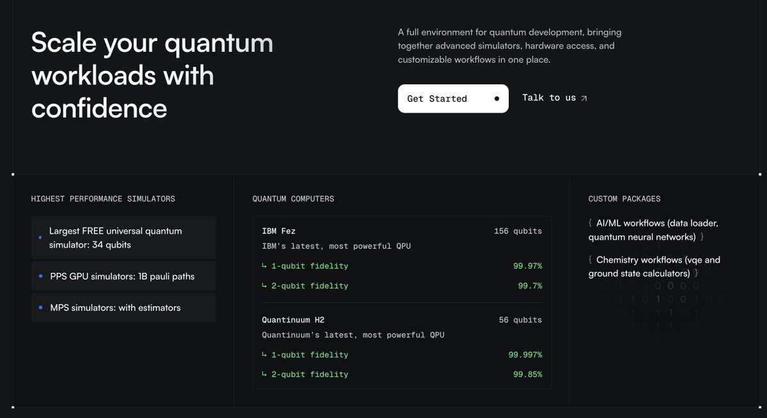Select the PPS GPU simulators card
This screenshot has width=767, height=418.
pos(123,276)
